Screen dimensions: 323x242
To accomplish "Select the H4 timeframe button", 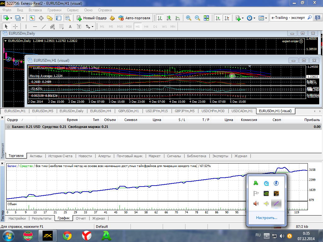I will pyautogui.click(x=146, y=27).
